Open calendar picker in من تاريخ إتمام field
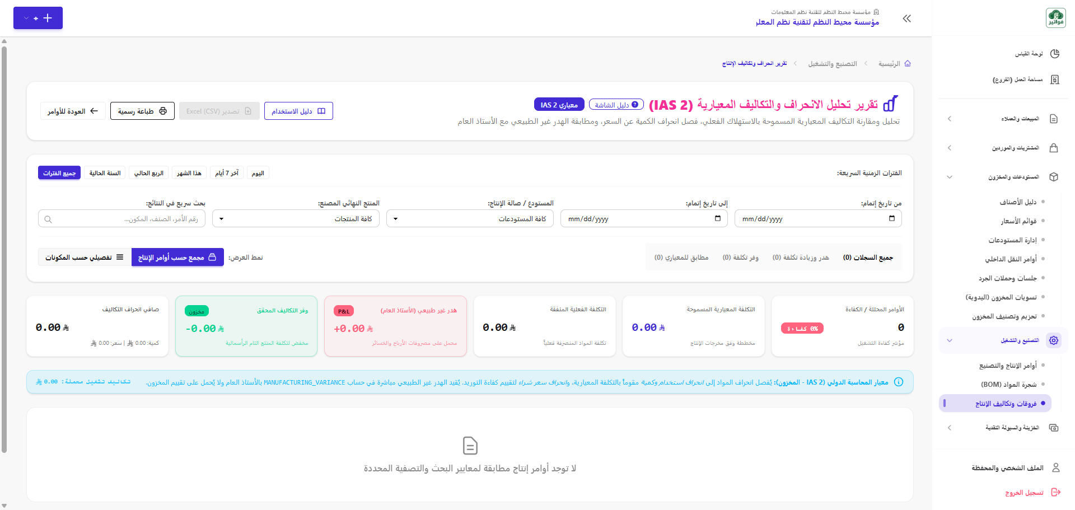The height and width of the screenshot is (510, 1075). (x=892, y=218)
